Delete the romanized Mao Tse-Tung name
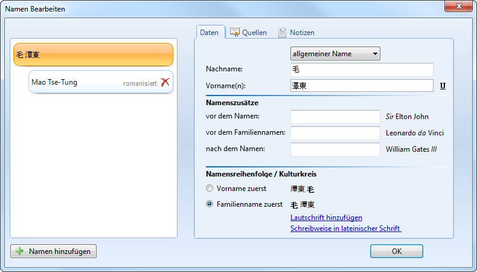Viewport: 477px width, 272px height. coord(165,82)
